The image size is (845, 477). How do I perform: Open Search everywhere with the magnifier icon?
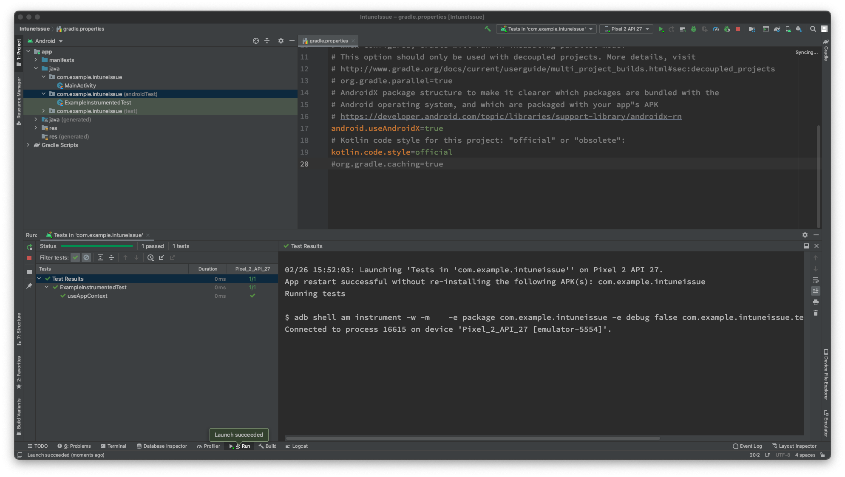(x=812, y=29)
